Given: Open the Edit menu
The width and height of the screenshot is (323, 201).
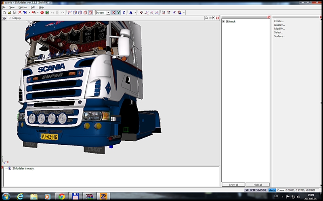Looking at the screenshot, I should [33, 7].
